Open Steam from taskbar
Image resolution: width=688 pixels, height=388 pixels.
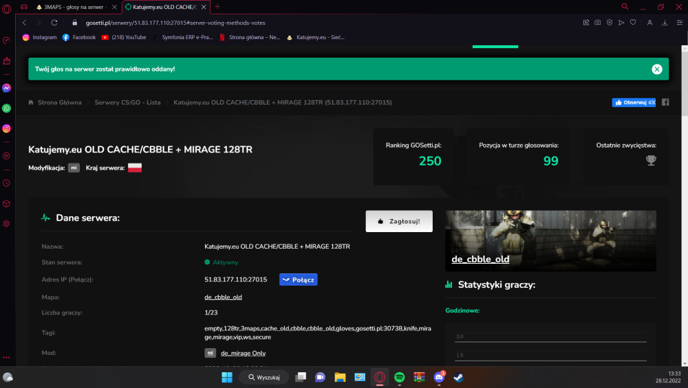(458, 377)
